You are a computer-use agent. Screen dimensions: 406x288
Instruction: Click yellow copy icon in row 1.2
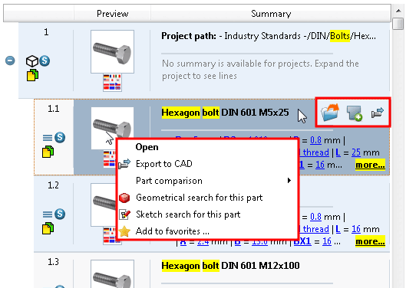coord(48,228)
